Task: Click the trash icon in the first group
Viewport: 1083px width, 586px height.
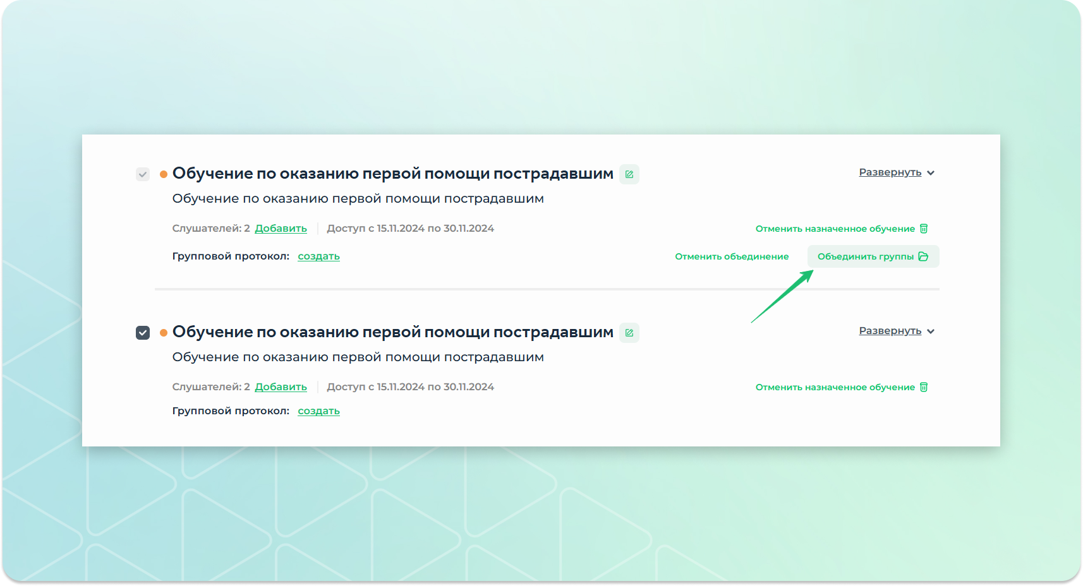Action: pos(923,229)
